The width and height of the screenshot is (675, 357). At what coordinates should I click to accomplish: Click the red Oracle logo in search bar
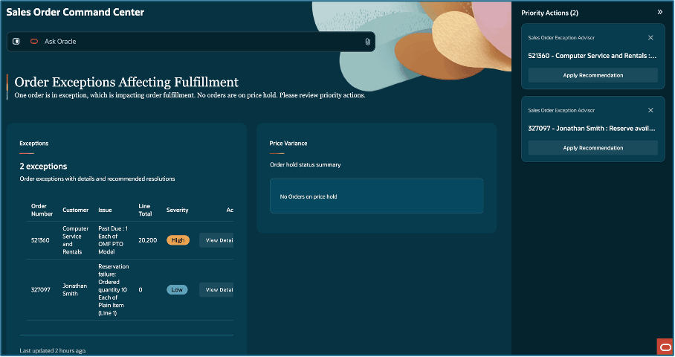click(34, 42)
